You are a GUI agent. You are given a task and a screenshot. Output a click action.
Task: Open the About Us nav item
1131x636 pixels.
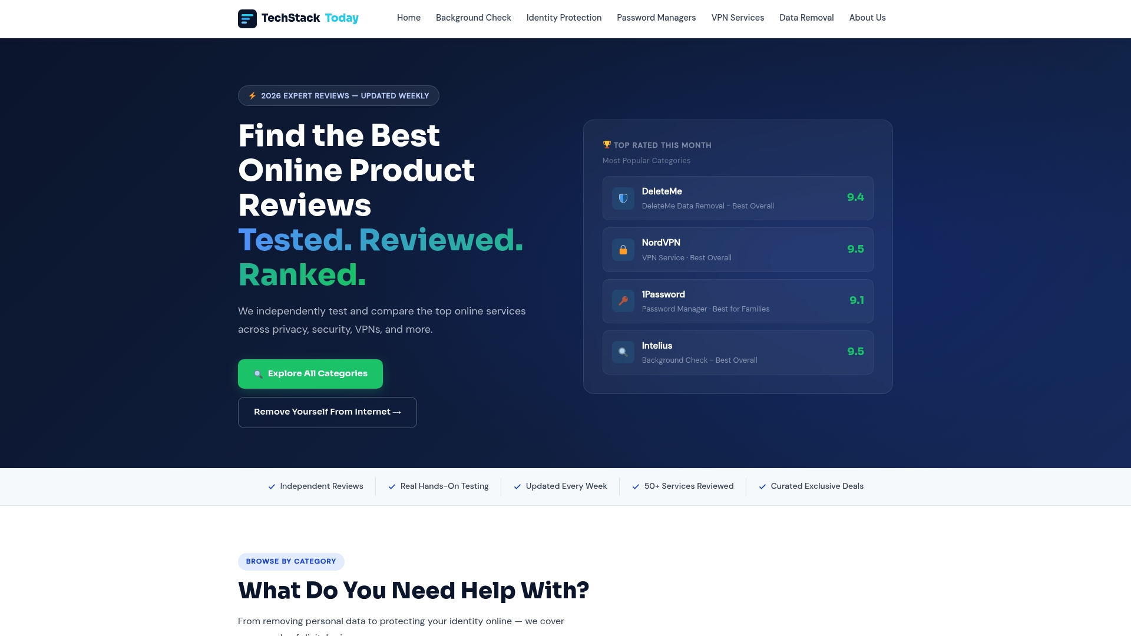coord(867,18)
